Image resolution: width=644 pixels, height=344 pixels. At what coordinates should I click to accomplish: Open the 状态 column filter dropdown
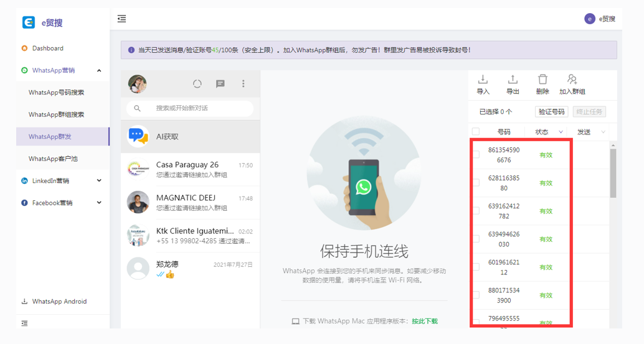pos(561,132)
